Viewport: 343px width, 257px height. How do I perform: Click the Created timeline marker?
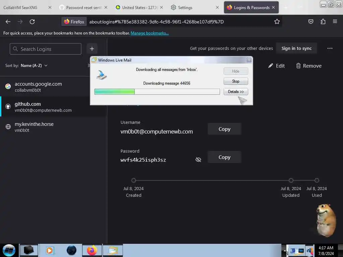pos(134,180)
